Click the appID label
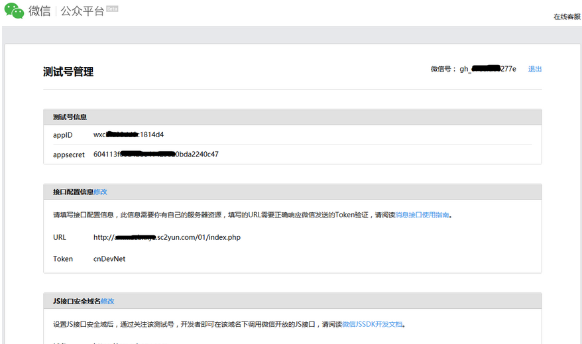Image resolution: width=582 pixels, height=344 pixels. pyautogui.click(x=63, y=135)
